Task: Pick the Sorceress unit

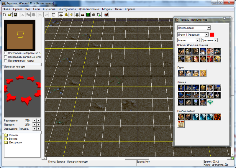Action: [x=196, y=59]
